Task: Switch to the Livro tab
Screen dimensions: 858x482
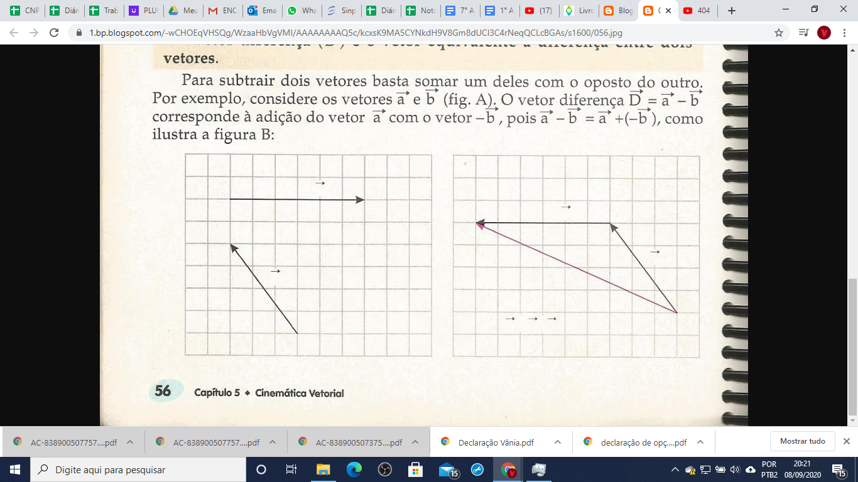Action: coord(578,11)
